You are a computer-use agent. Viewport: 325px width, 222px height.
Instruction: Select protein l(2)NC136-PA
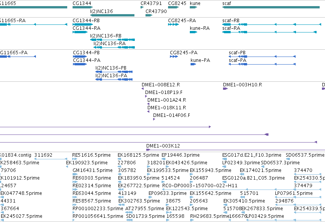point(114,79)
